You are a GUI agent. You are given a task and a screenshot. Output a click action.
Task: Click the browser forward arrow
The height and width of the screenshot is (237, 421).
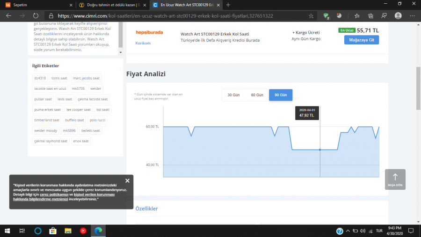22,16
